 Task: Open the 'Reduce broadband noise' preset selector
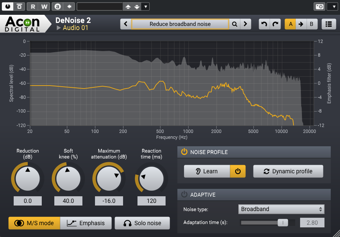click(180, 24)
